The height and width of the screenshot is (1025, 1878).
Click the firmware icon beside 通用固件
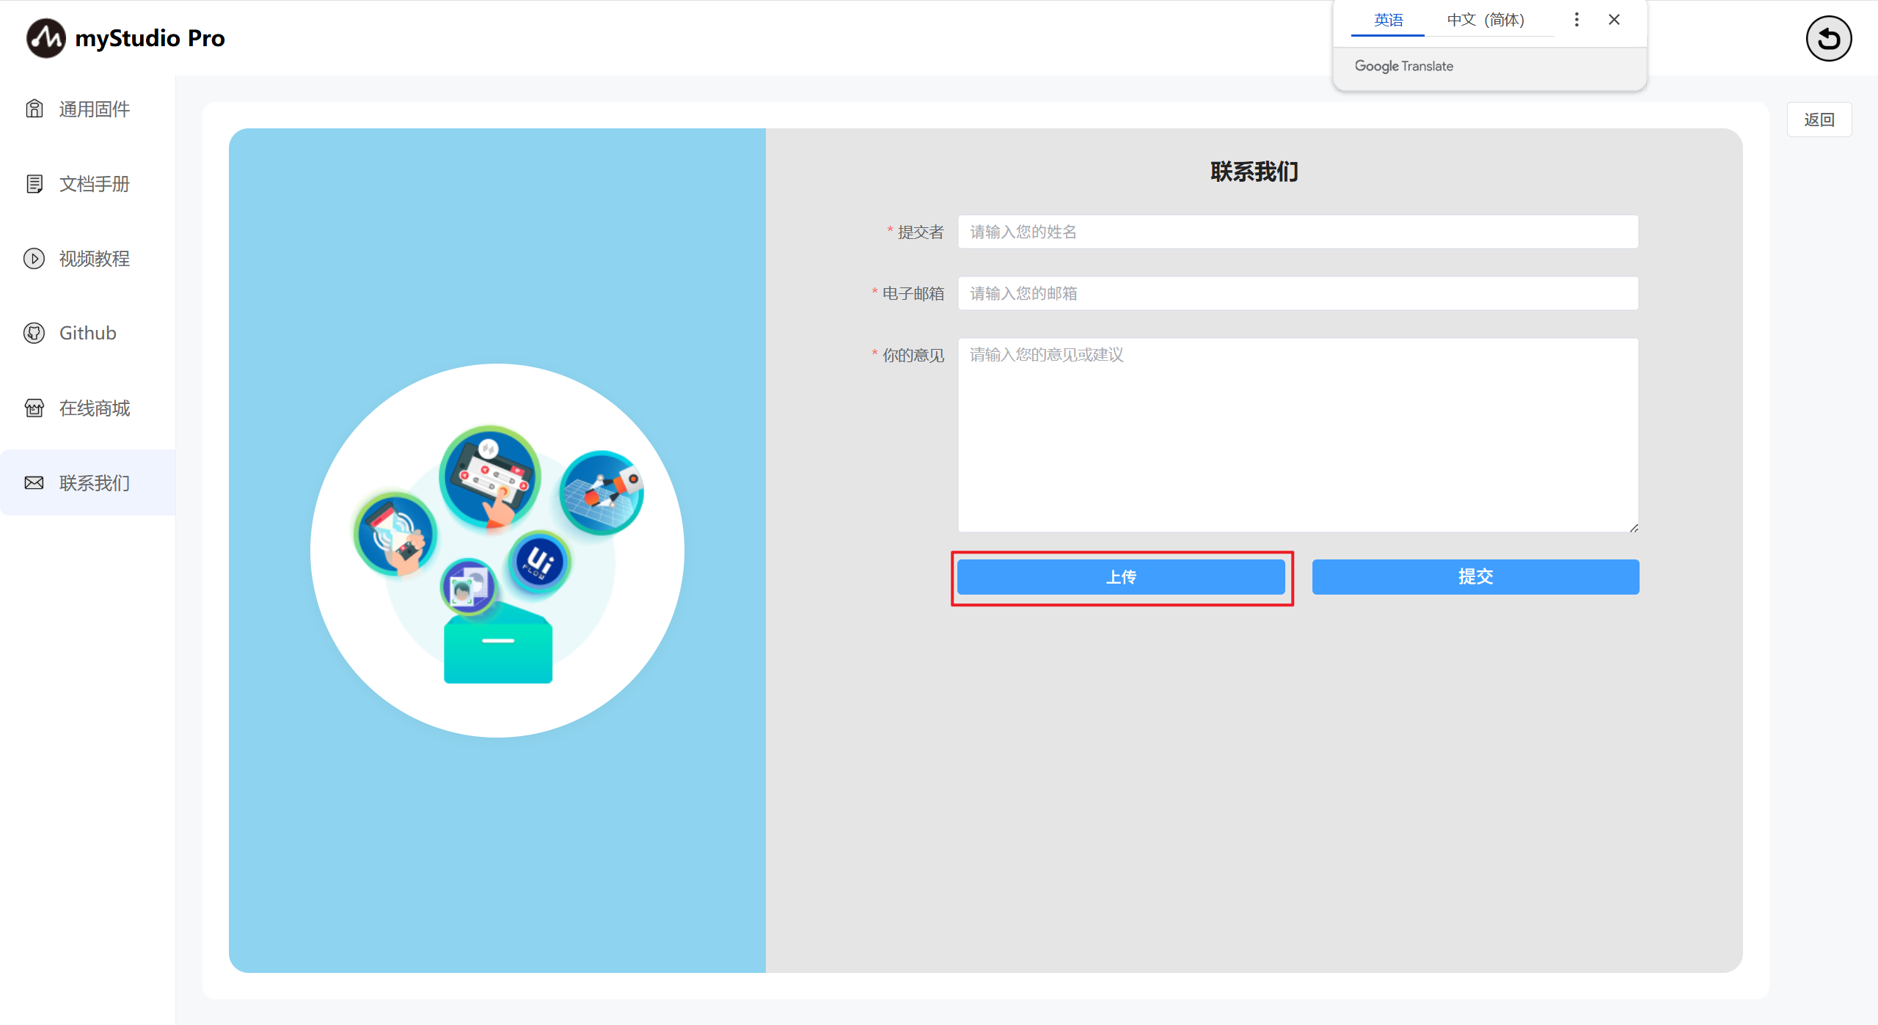pyautogui.click(x=34, y=109)
